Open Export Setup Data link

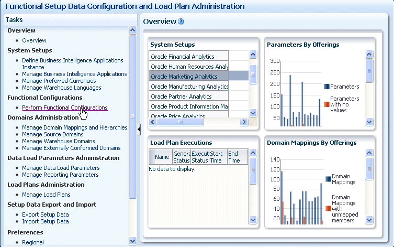pyautogui.click(x=46, y=214)
